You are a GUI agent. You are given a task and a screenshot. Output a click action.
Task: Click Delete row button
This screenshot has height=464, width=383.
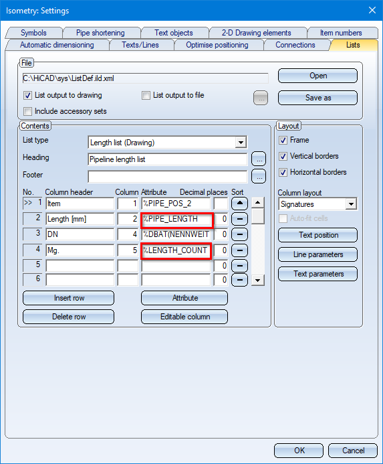pos(69,317)
